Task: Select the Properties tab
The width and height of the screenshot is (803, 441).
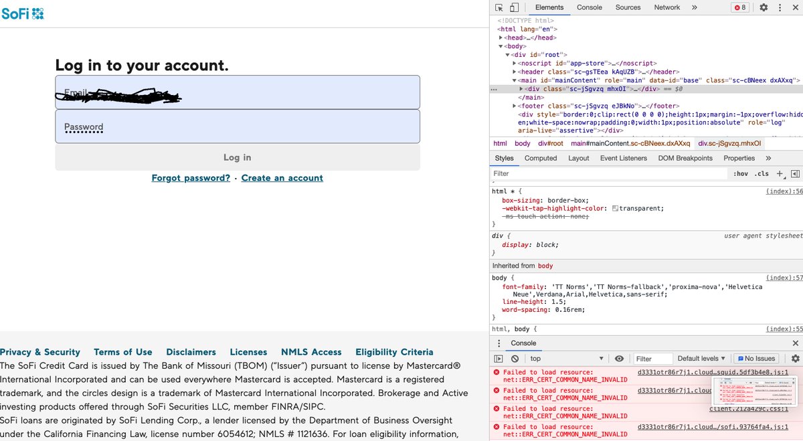Action: [x=739, y=158]
